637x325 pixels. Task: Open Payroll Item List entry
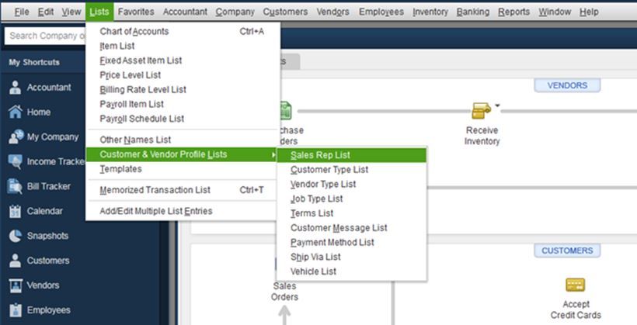[183, 104]
